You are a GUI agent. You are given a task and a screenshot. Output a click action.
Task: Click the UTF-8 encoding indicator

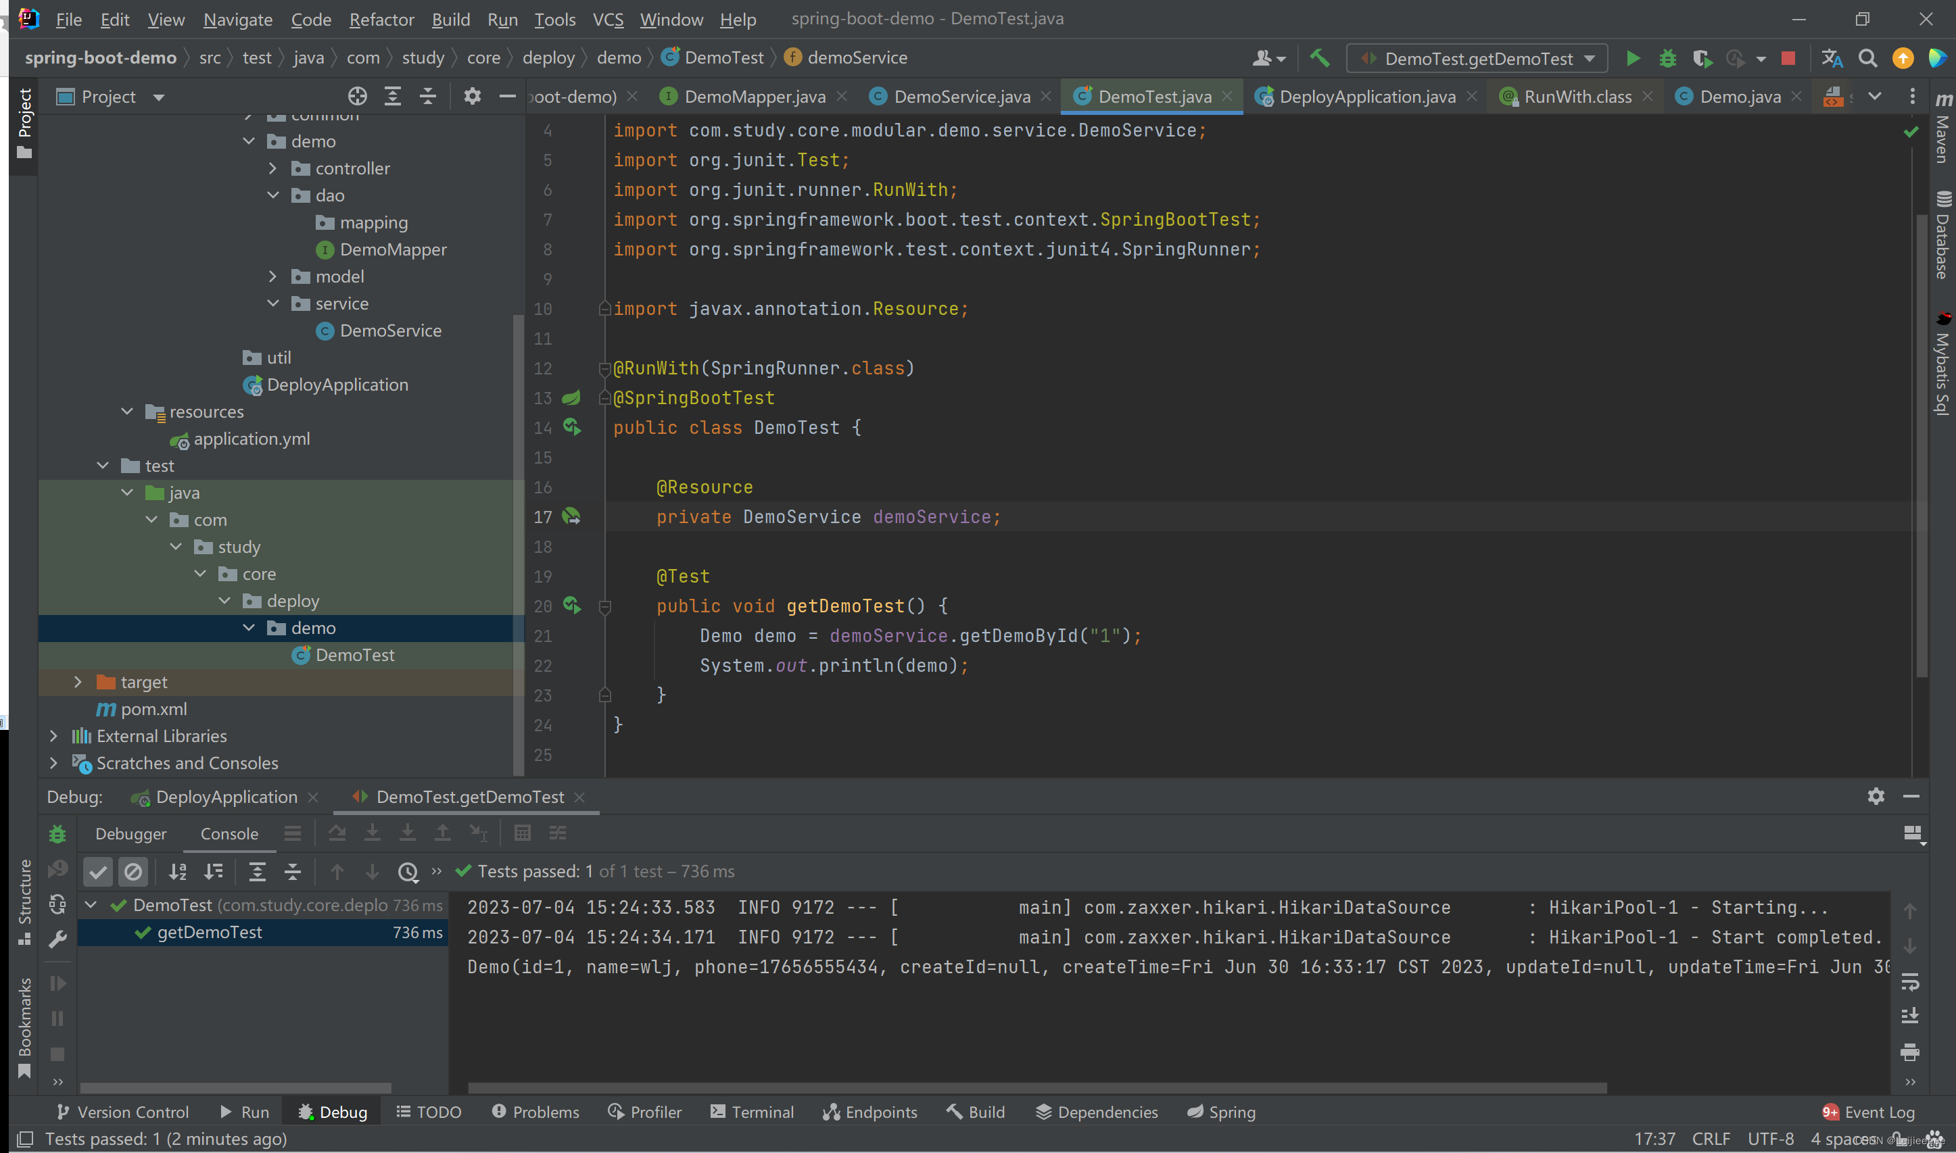1770,1139
